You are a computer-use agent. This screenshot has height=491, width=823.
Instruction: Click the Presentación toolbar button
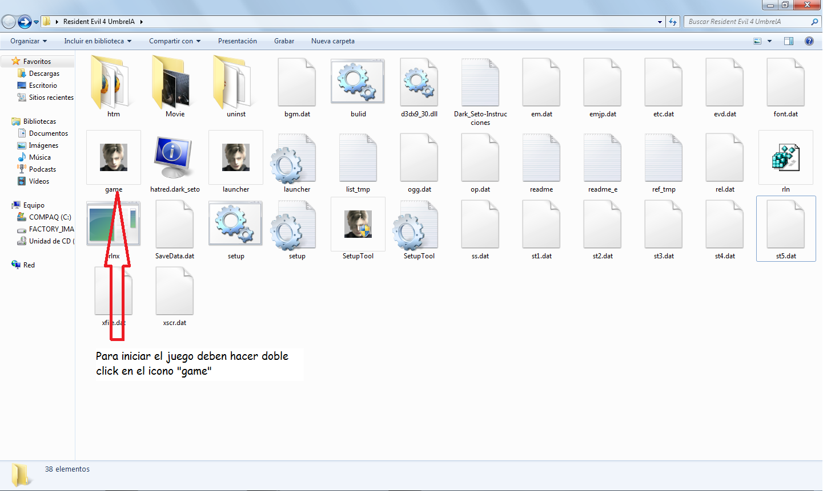238,41
